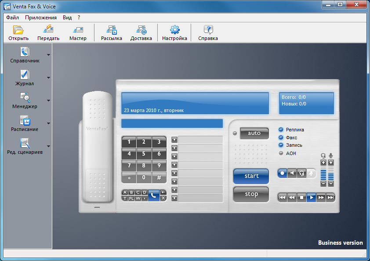Expand the Справочник dropdown arrow
370x261 pixels.
click(48, 55)
